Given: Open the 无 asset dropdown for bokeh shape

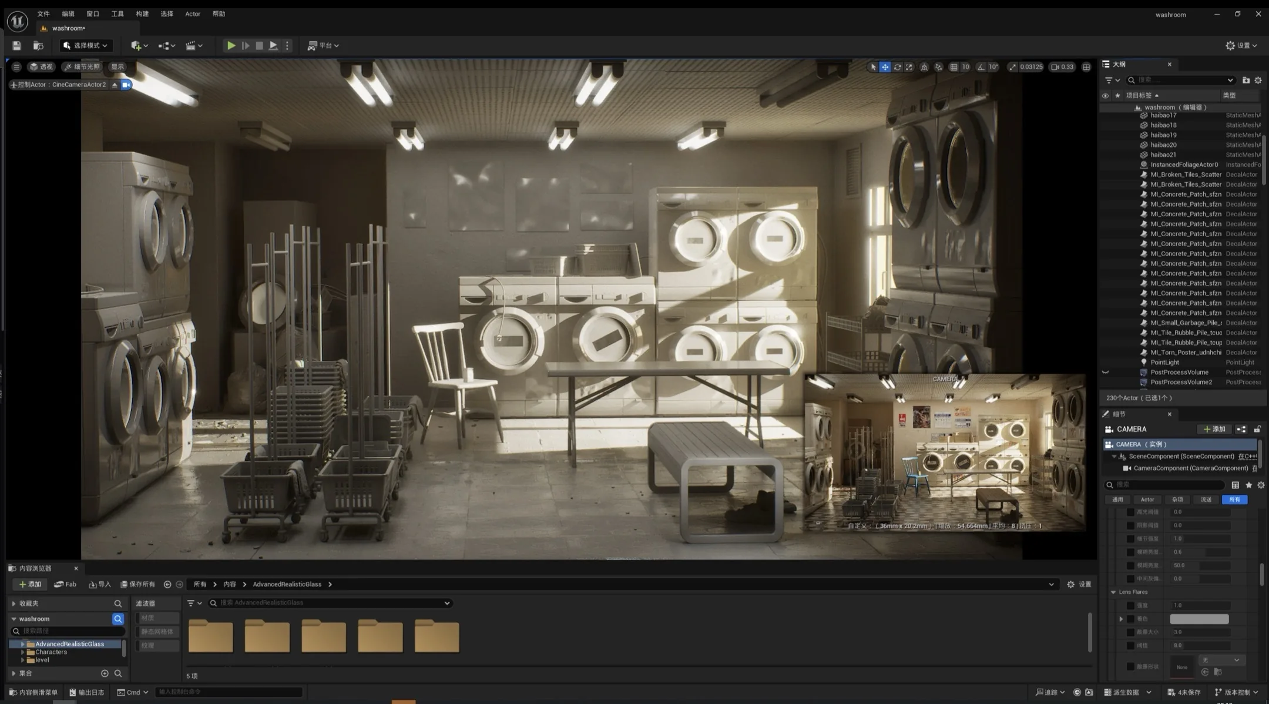Looking at the screenshot, I should (x=1221, y=660).
